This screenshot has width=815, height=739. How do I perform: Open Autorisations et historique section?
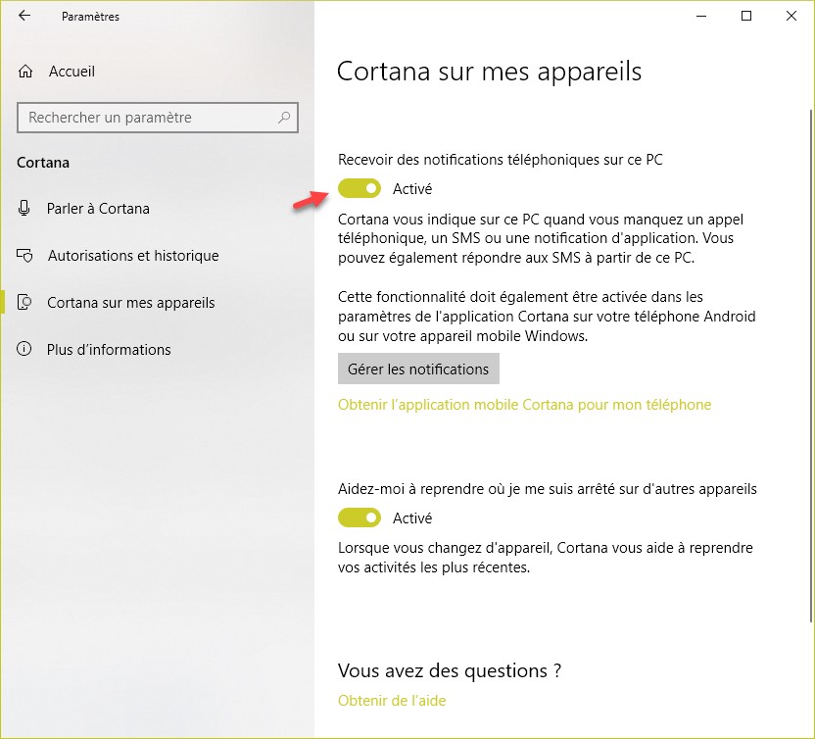pyautogui.click(x=133, y=256)
